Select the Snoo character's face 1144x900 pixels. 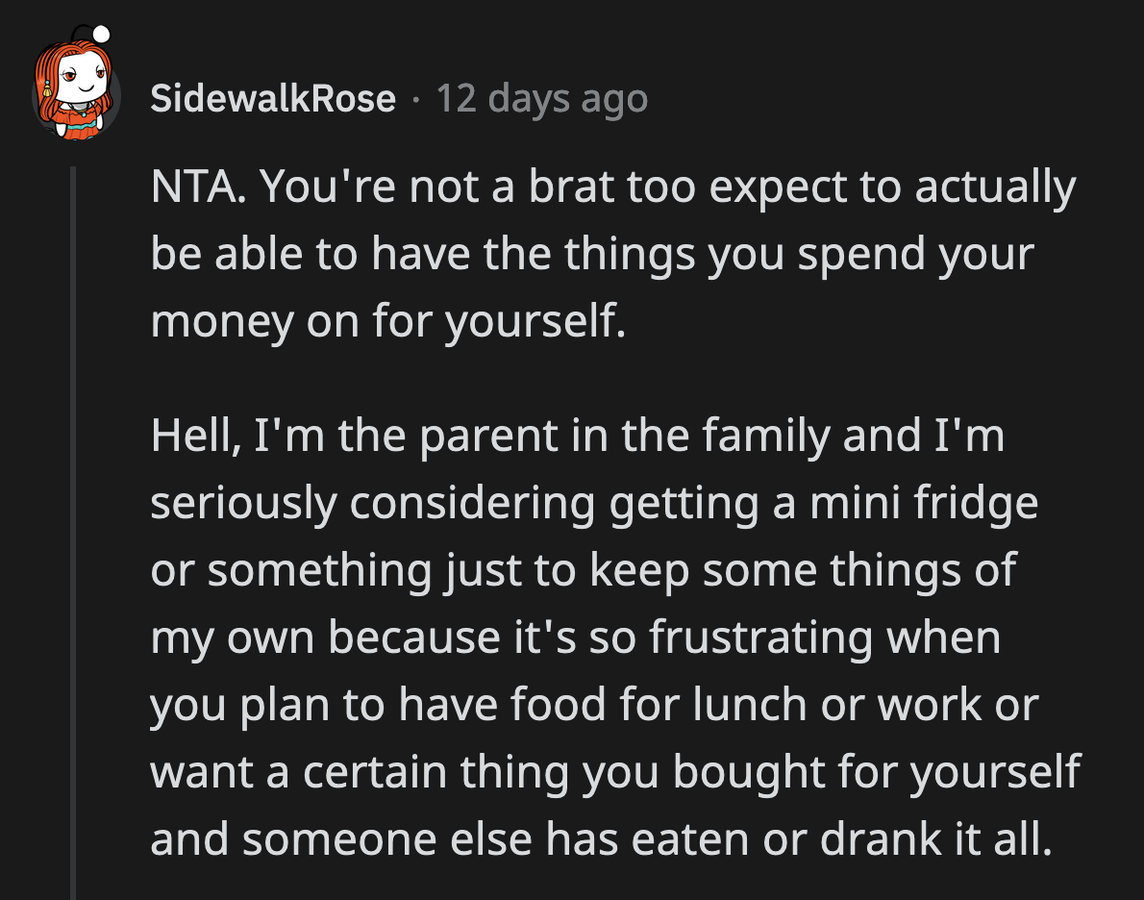[x=83, y=75]
